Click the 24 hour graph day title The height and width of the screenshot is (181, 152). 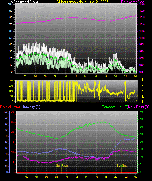click(82, 2)
